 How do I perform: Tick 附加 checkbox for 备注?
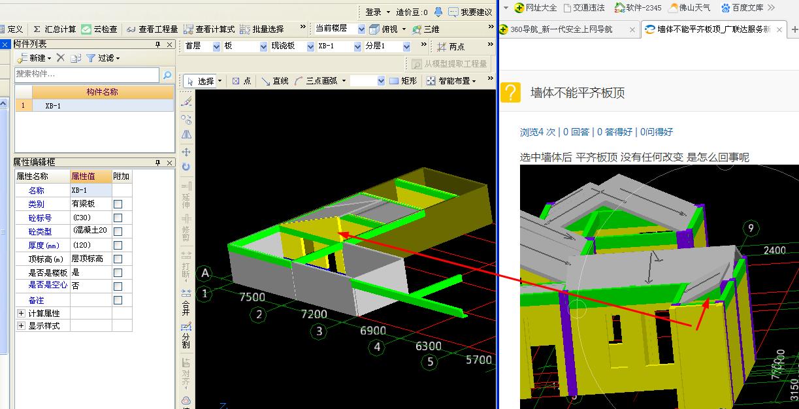point(118,301)
